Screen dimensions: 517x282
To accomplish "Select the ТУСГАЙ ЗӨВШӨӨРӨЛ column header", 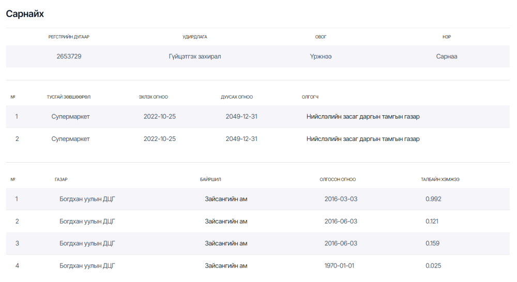I will tap(69, 97).
